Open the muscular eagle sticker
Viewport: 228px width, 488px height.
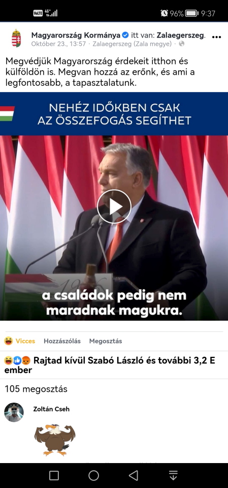pyautogui.click(x=55, y=439)
